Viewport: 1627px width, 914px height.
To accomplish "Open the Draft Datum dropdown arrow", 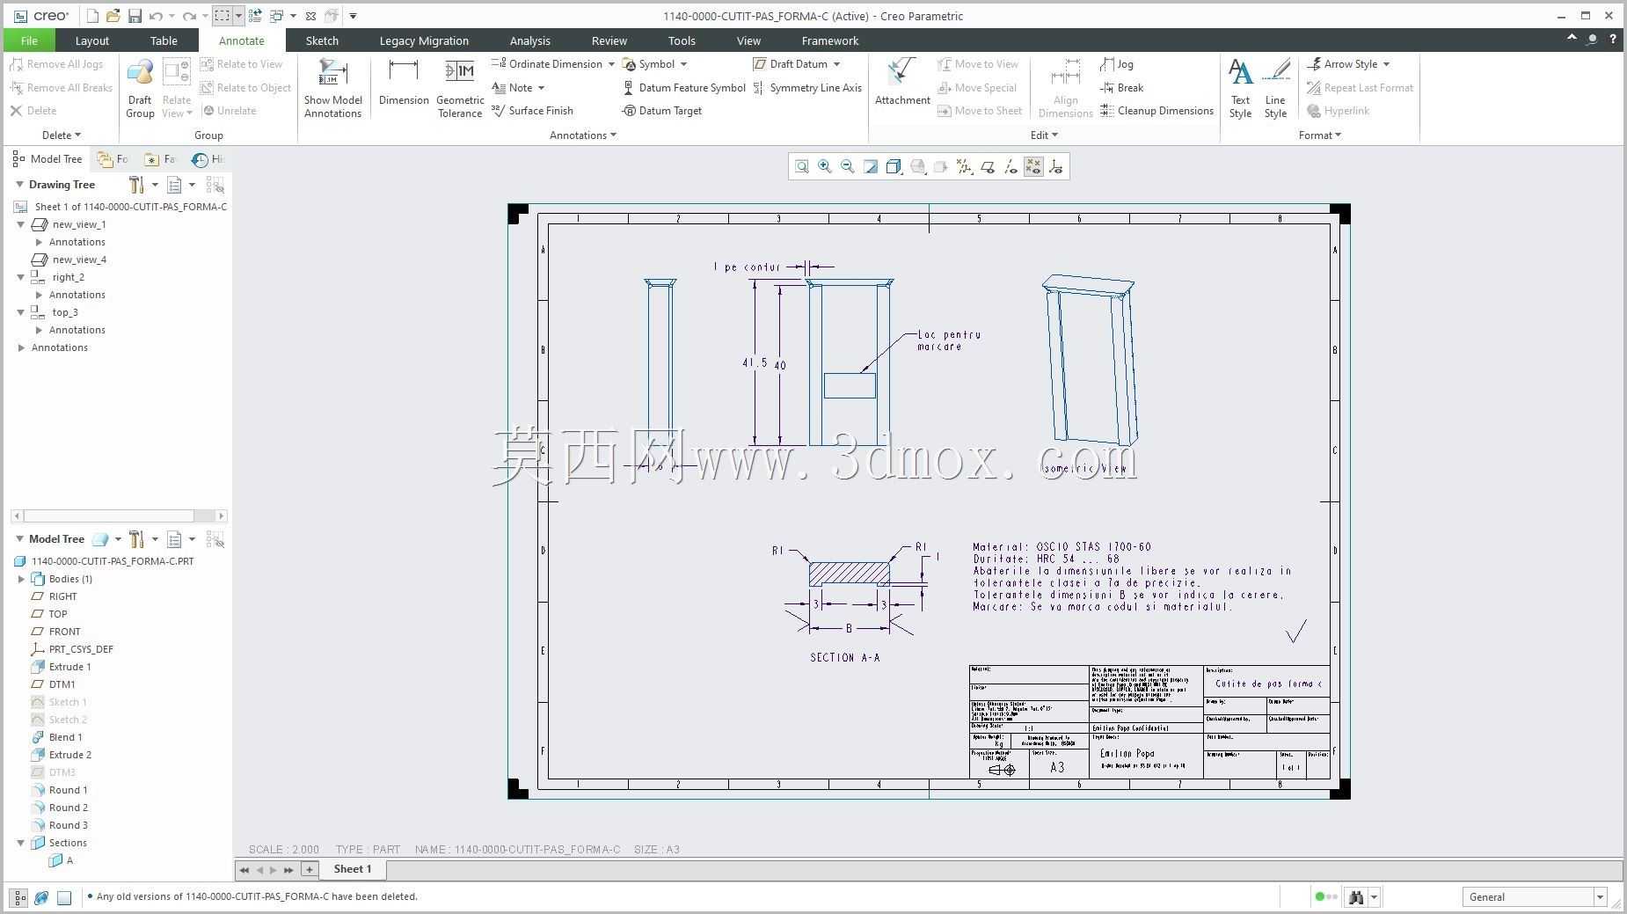I will (x=836, y=64).
